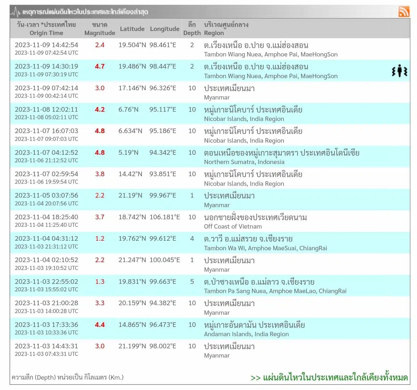Select origin time 2023-11-04 04:31:12
The height and width of the screenshot is (390, 417).
(x=46, y=238)
